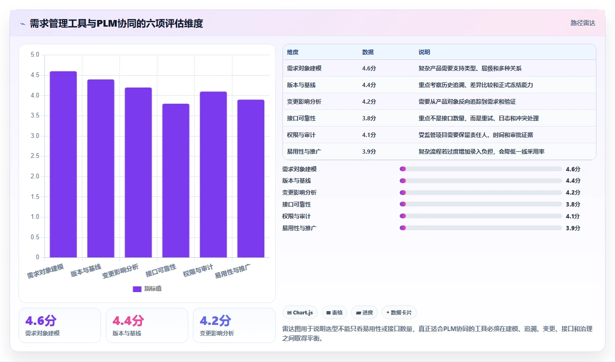The height and width of the screenshot is (362, 615).
Task: Click the 路径雷达 label in header
Action: [x=583, y=23]
